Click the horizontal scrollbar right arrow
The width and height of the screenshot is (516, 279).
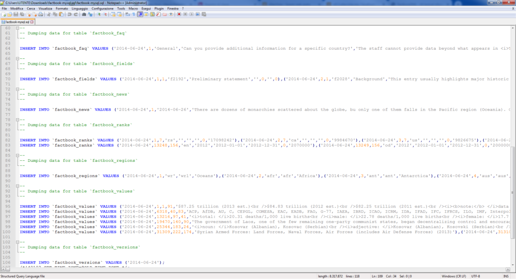click(509, 270)
